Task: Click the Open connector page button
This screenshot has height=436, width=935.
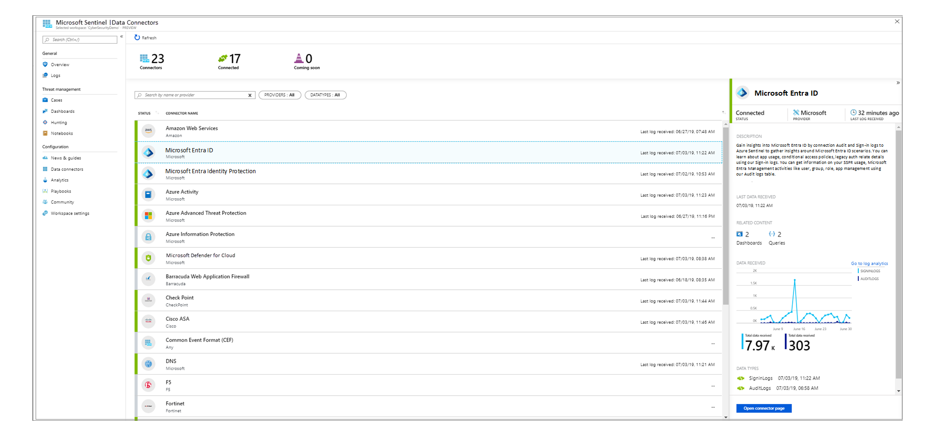Action: pyautogui.click(x=764, y=409)
